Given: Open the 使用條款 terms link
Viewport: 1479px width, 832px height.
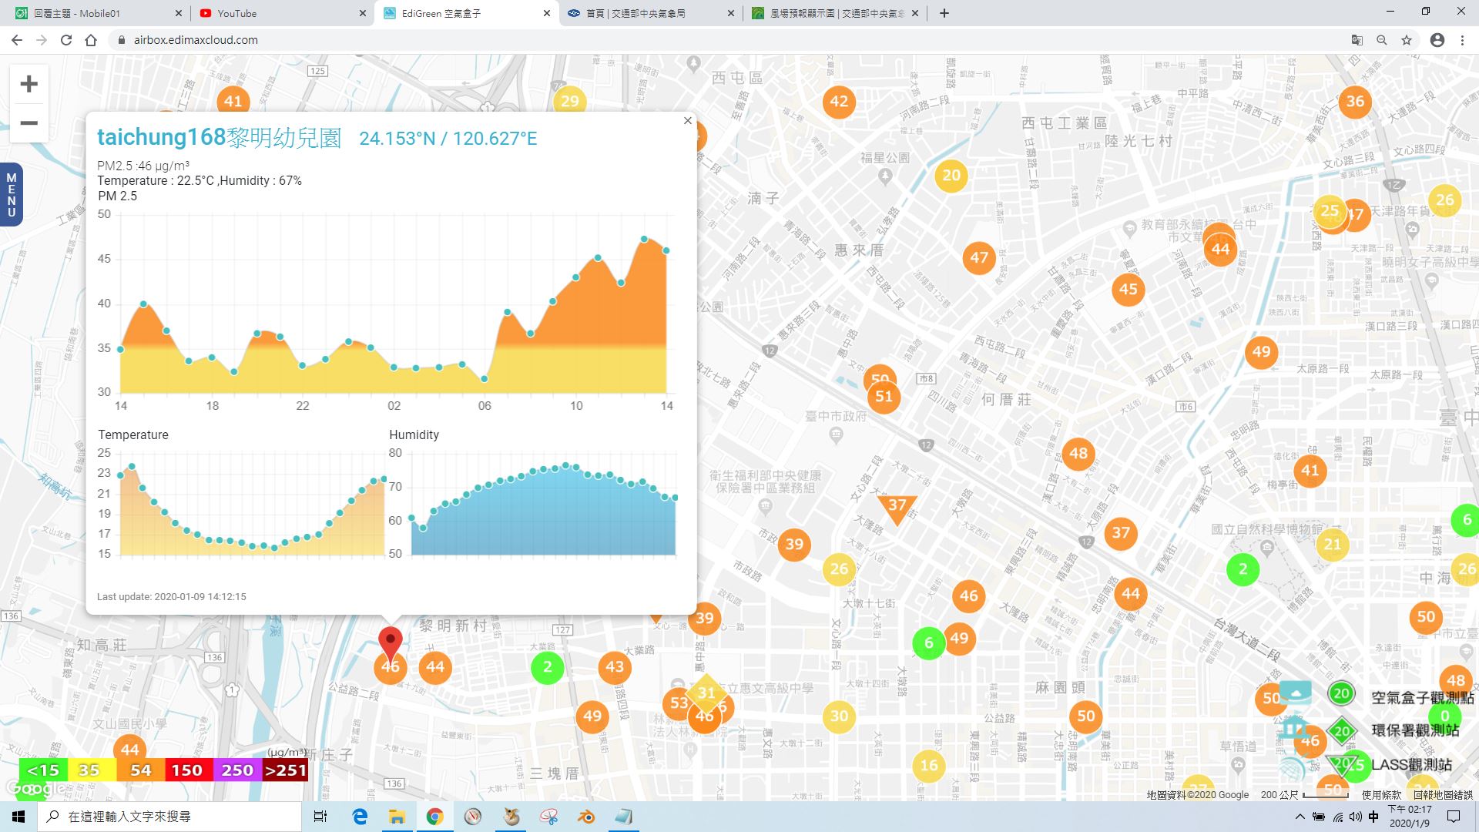Looking at the screenshot, I should (1381, 794).
